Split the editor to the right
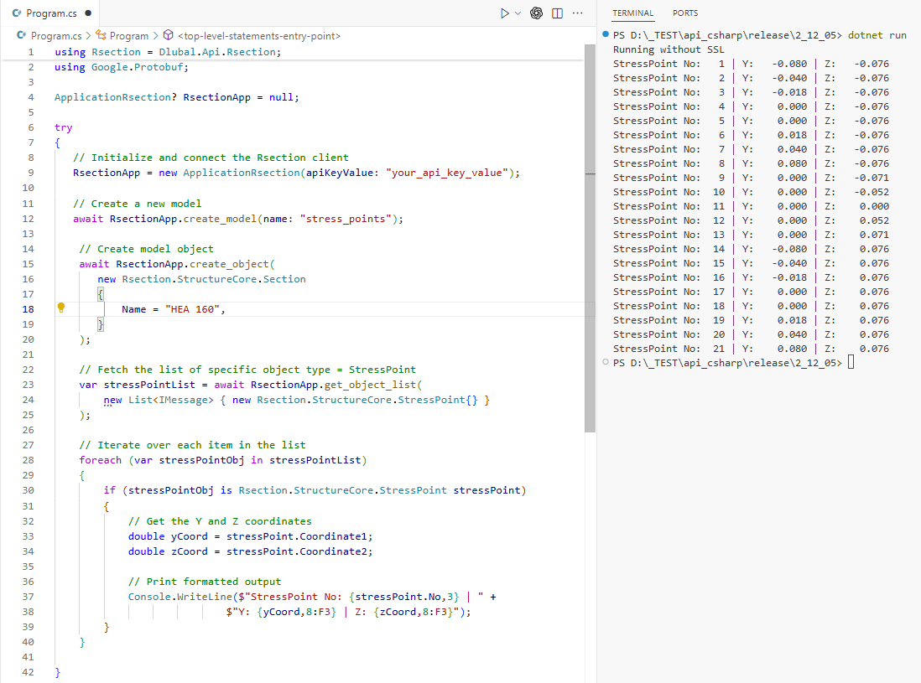 (558, 13)
